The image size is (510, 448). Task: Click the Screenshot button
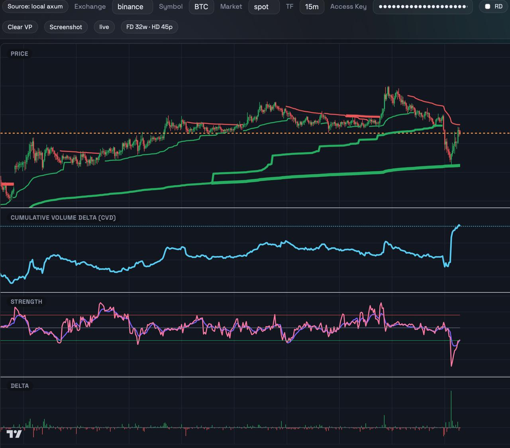tap(66, 27)
